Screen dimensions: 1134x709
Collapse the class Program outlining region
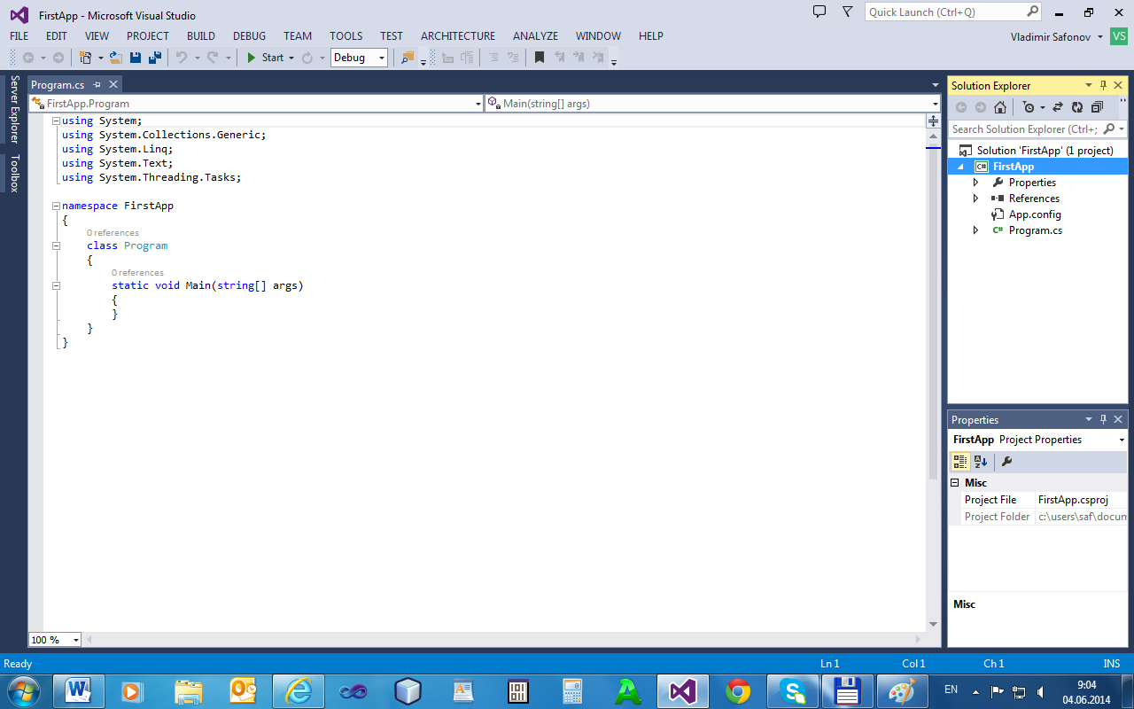(56, 245)
